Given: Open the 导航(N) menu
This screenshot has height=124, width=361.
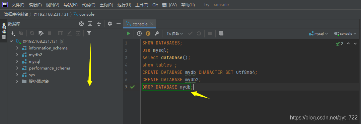Looking at the screenshot, I should 70,5.
